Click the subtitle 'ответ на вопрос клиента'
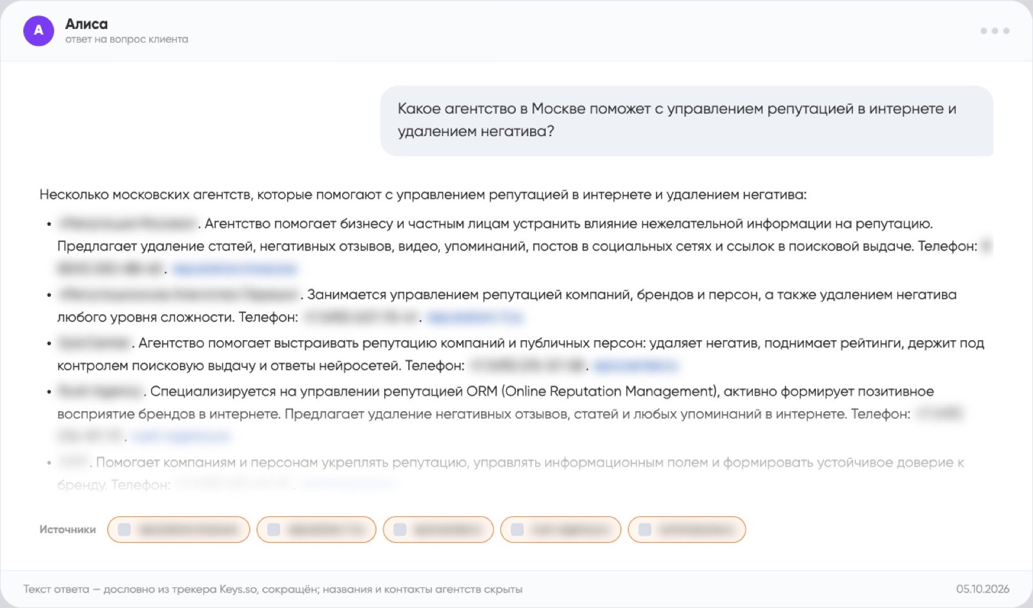This screenshot has height=608, width=1033. (x=127, y=39)
